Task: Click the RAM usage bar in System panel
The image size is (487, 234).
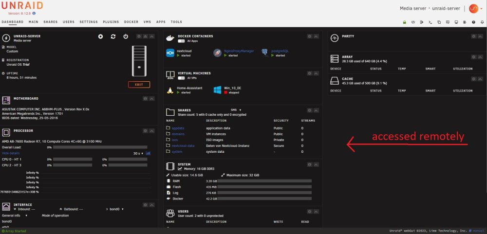Action: click(264, 181)
